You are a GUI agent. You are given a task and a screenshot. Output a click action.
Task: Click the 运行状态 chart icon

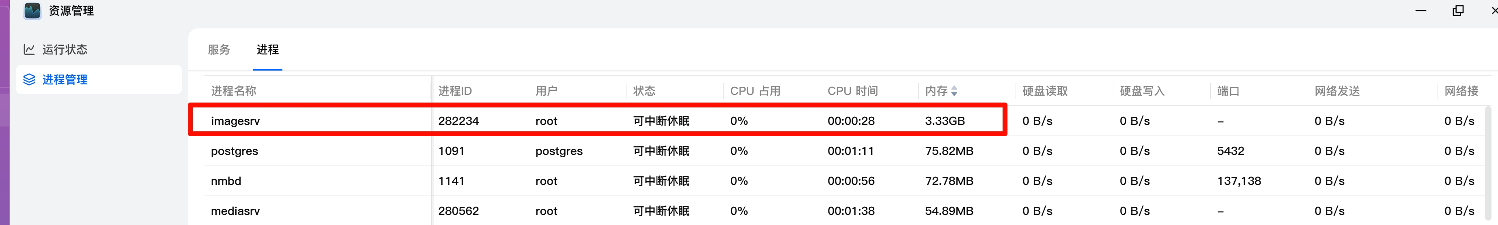coord(29,49)
